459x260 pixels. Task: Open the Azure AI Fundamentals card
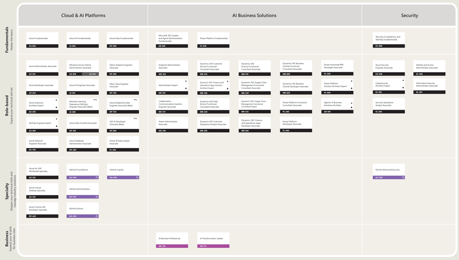tap(83, 40)
